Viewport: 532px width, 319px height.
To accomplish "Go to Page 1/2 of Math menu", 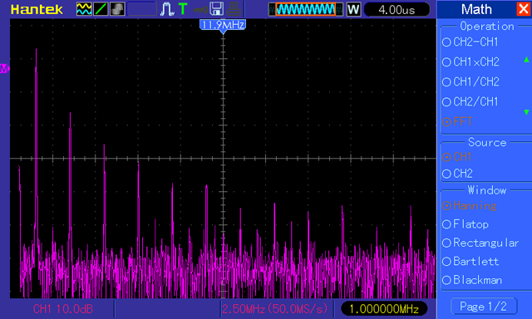I will click(x=484, y=307).
